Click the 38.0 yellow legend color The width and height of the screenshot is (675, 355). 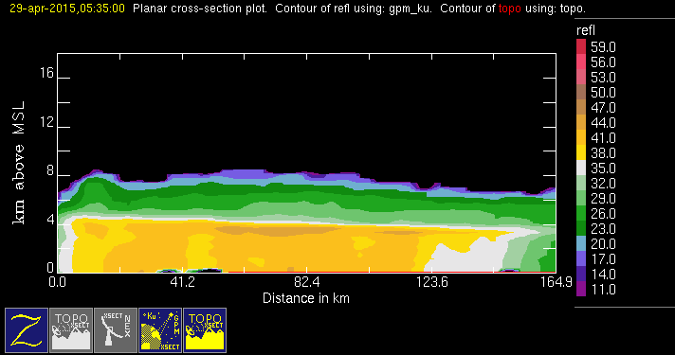tap(581, 152)
